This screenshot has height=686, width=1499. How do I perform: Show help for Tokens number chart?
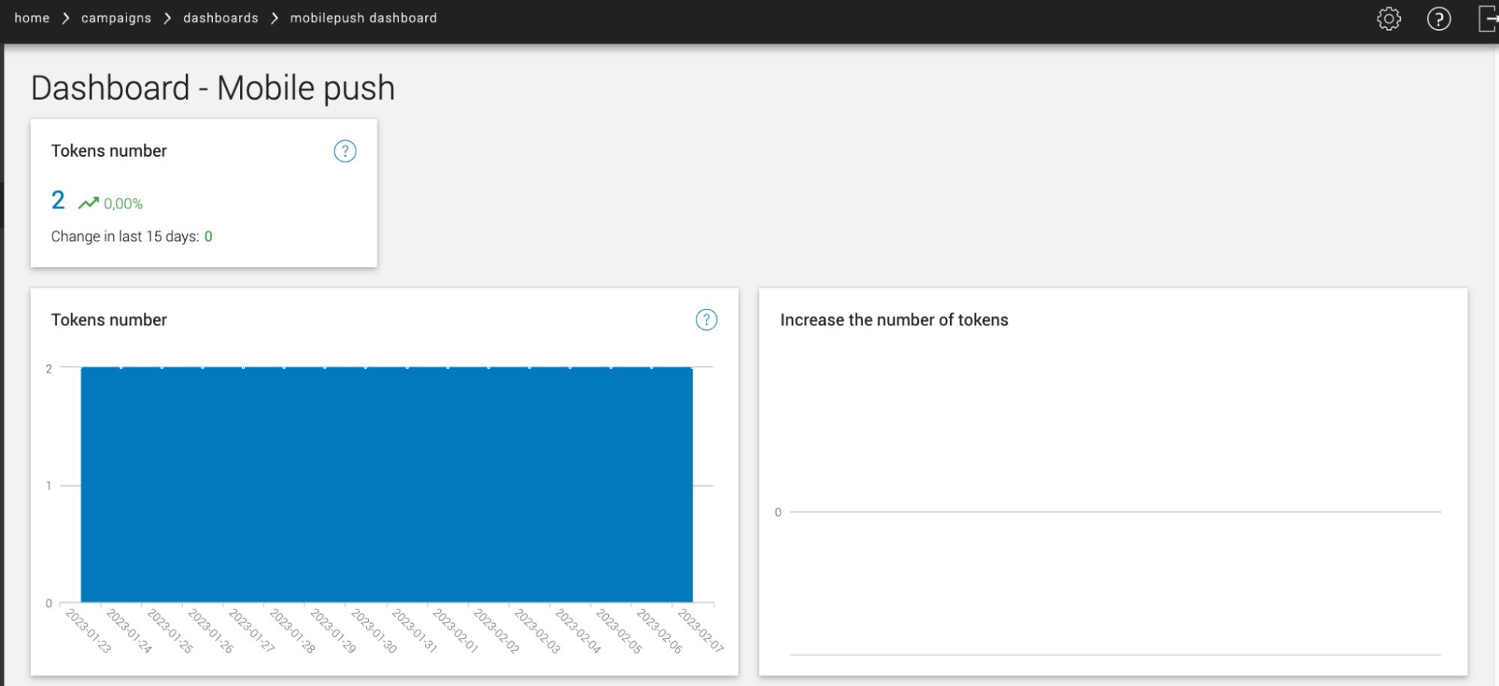pyautogui.click(x=706, y=319)
